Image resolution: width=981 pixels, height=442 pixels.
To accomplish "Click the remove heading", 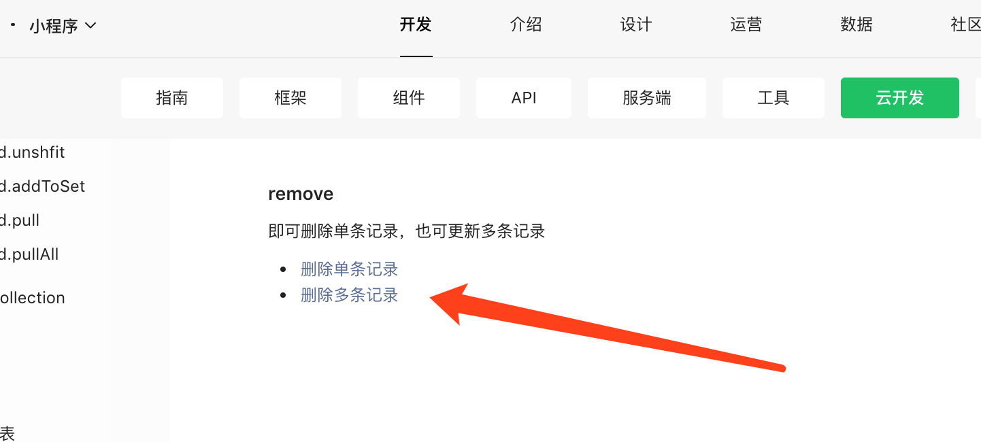I will pos(301,194).
